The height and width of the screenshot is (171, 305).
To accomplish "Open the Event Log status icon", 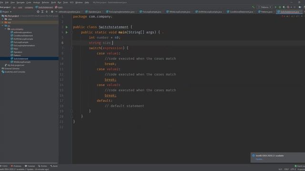I will [295, 166].
